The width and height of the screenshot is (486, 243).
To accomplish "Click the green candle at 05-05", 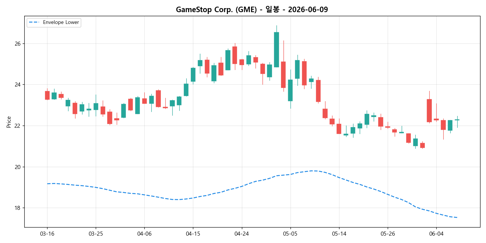I will (x=290, y=90).
